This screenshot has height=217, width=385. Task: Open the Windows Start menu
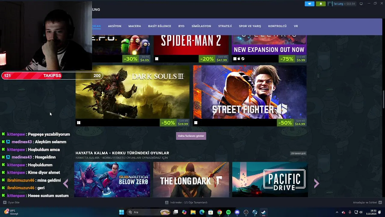[122, 212]
